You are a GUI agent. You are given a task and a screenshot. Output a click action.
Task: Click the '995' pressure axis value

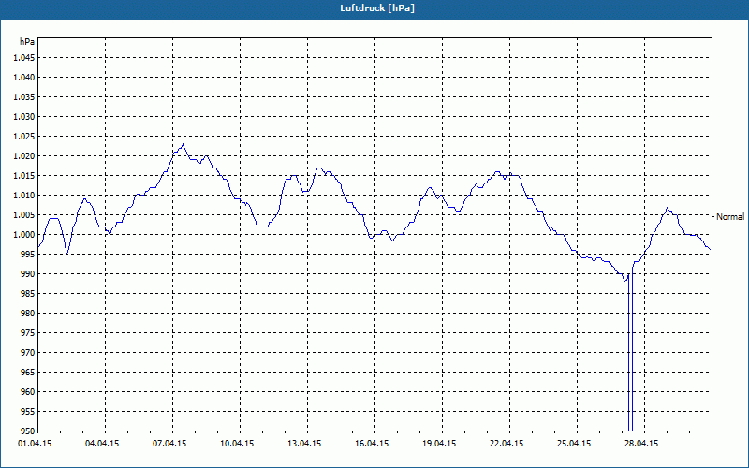[28, 255]
